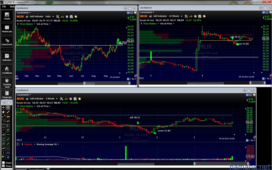Click the bar-chart icon in Daily chart toolbar
272x170 pixels.
pyautogui.click(x=62, y=17)
